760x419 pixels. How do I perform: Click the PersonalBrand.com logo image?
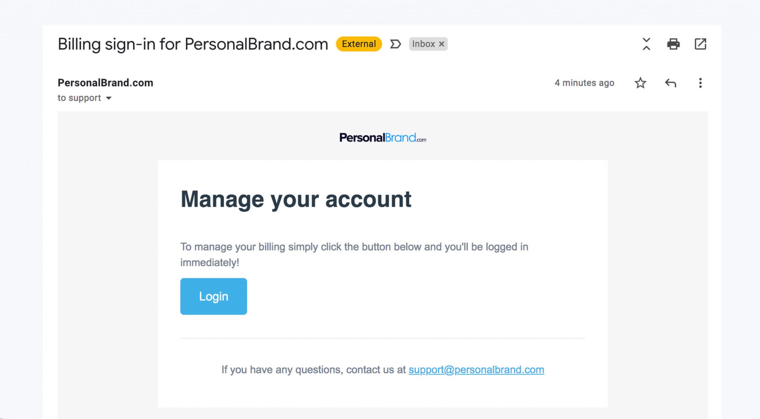click(x=383, y=138)
